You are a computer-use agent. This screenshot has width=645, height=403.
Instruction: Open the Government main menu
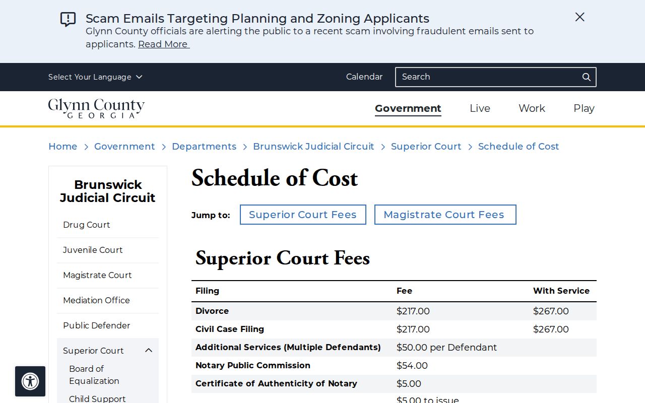408,108
